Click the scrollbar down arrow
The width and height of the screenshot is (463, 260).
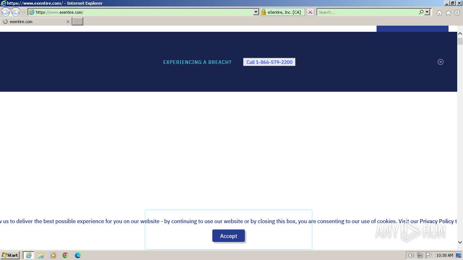(460, 242)
